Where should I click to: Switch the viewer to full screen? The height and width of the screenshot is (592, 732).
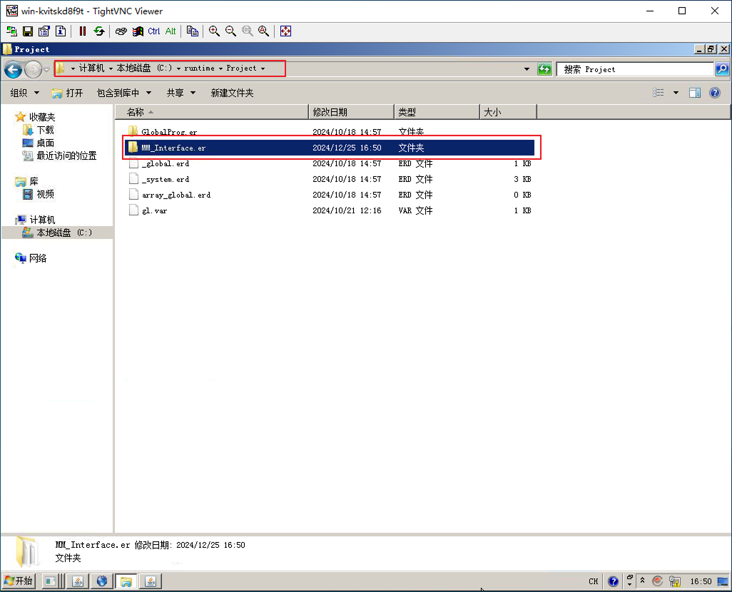[x=285, y=31]
